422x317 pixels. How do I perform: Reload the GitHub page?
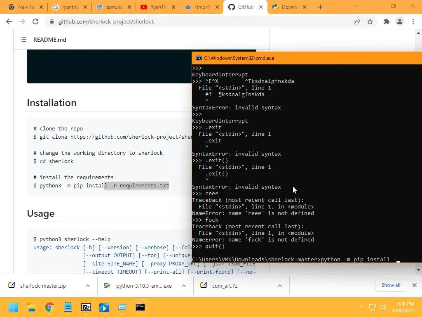pyautogui.click(x=35, y=21)
